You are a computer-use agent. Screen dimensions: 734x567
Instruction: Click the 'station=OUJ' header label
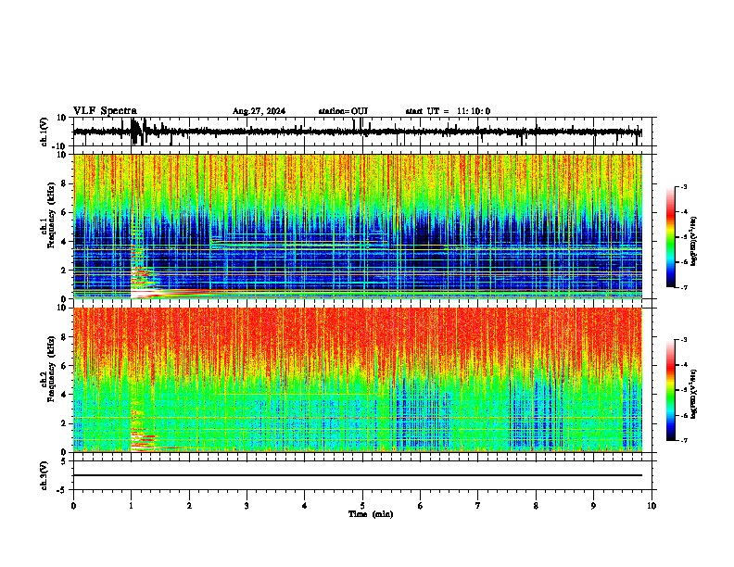[x=343, y=111]
